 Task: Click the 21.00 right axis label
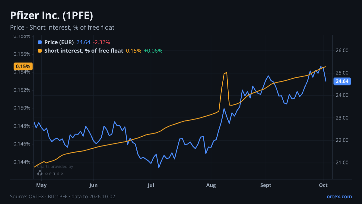pyautogui.click(x=342, y=163)
